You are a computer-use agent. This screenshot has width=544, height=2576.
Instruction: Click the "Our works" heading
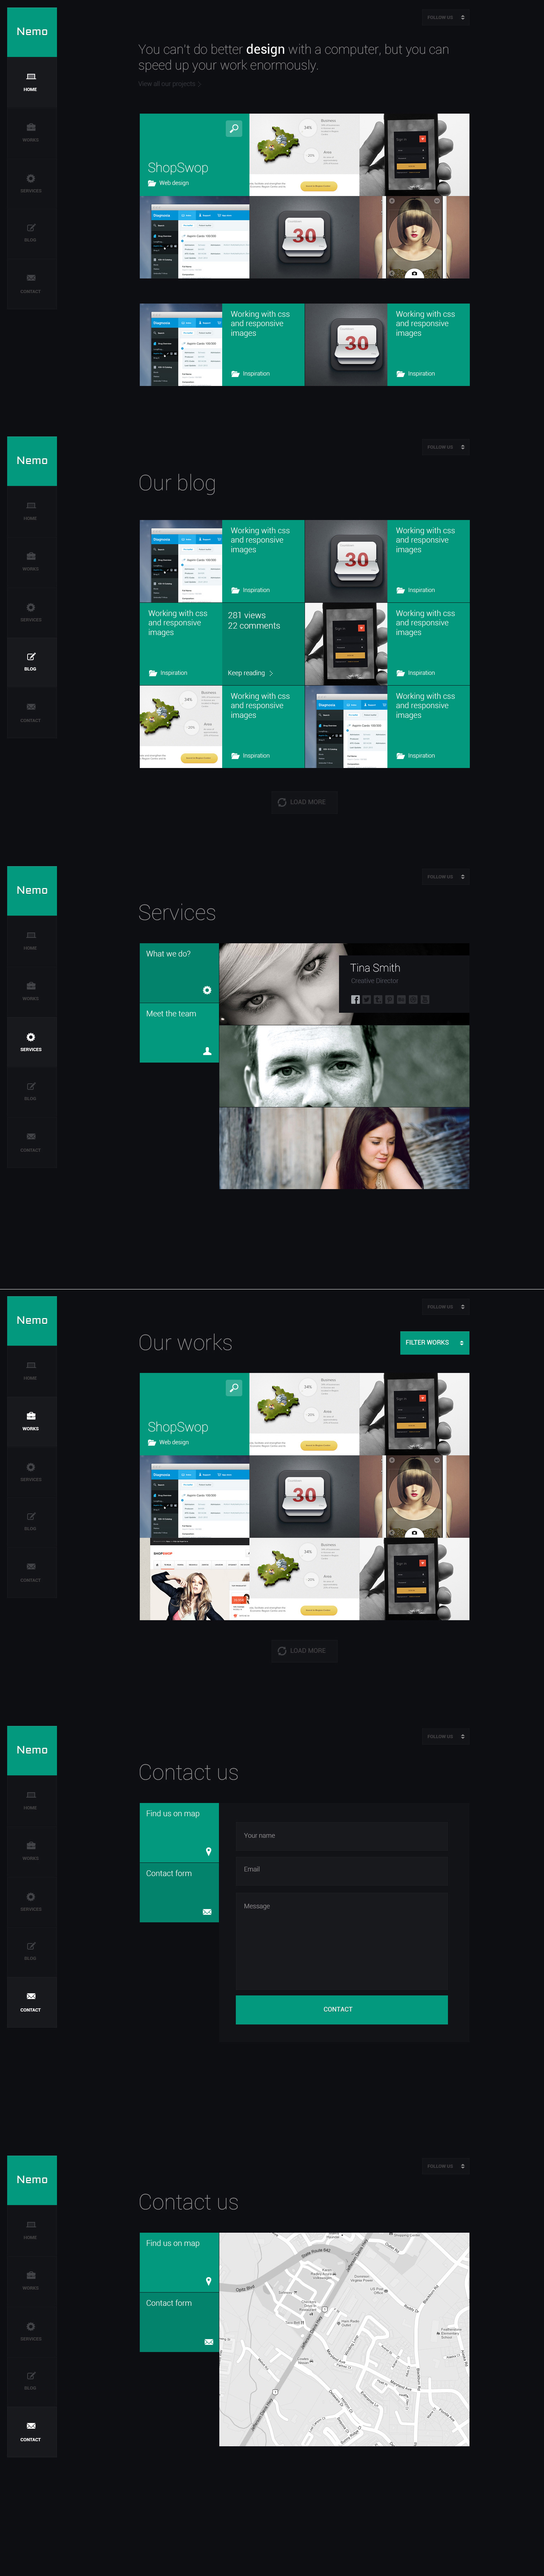185,1343
